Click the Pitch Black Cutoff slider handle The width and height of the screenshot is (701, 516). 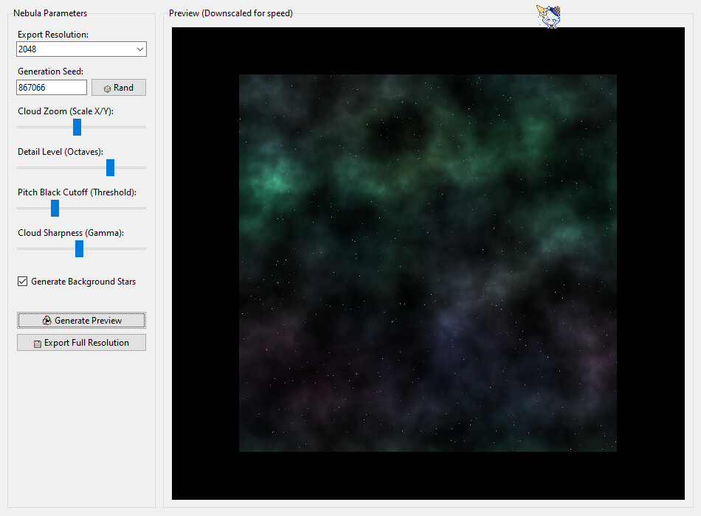click(55, 208)
